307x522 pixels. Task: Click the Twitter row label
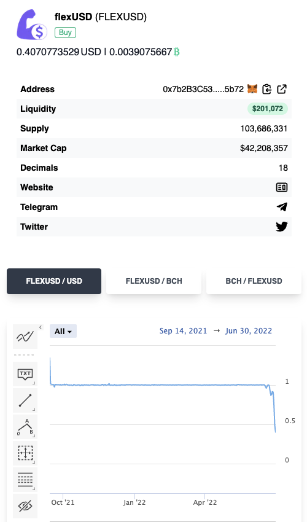[34, 227]
